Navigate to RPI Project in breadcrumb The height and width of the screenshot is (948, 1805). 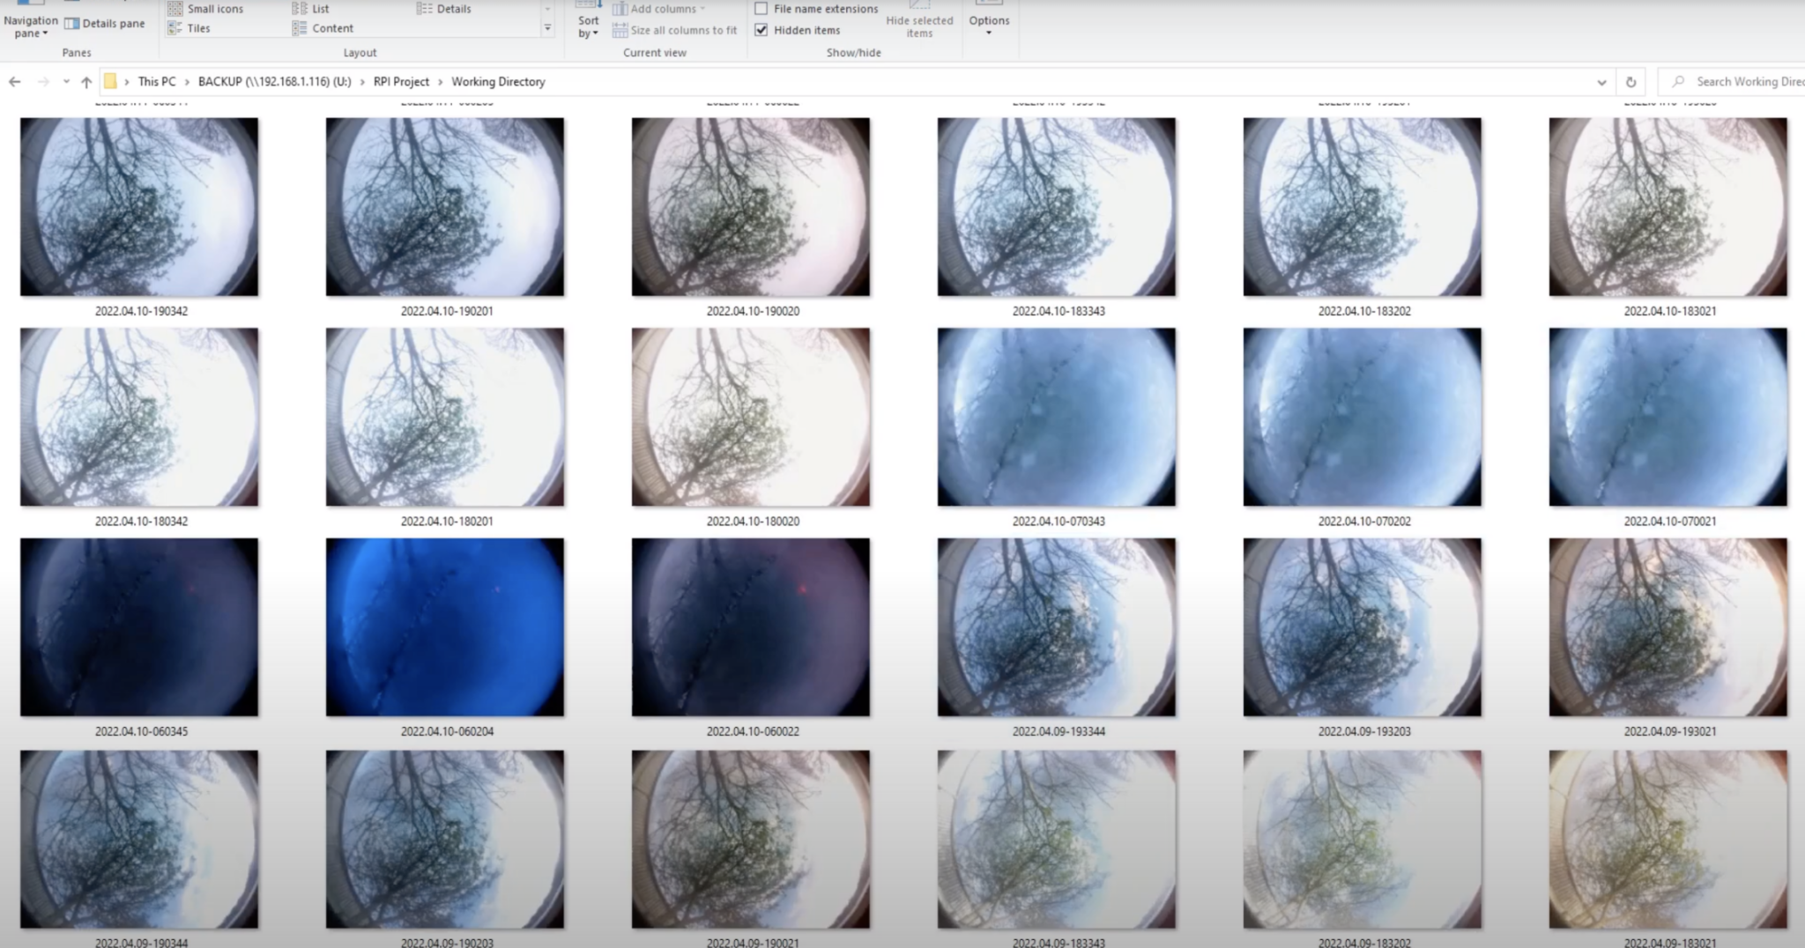tap(401, 82)
